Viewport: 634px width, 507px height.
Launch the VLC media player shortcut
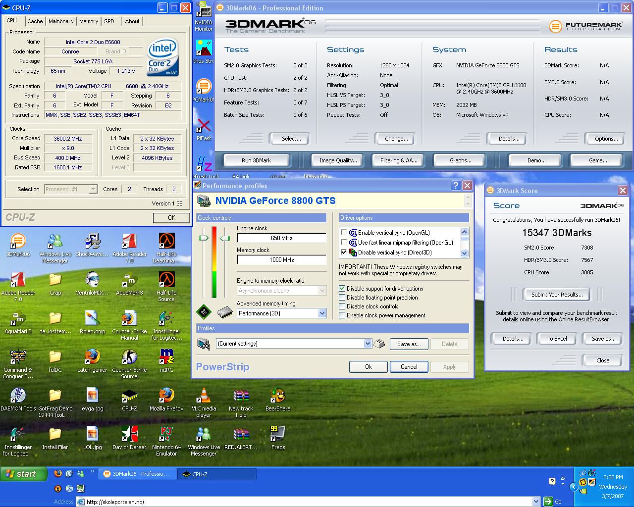tap(204, 396)
